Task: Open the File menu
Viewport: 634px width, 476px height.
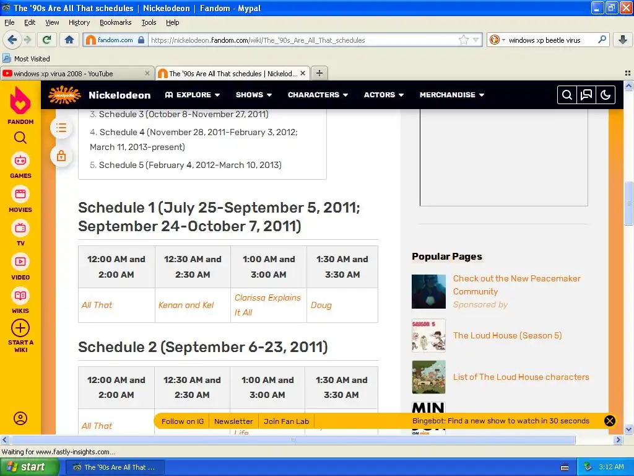Action: click(x=9, y=22)
